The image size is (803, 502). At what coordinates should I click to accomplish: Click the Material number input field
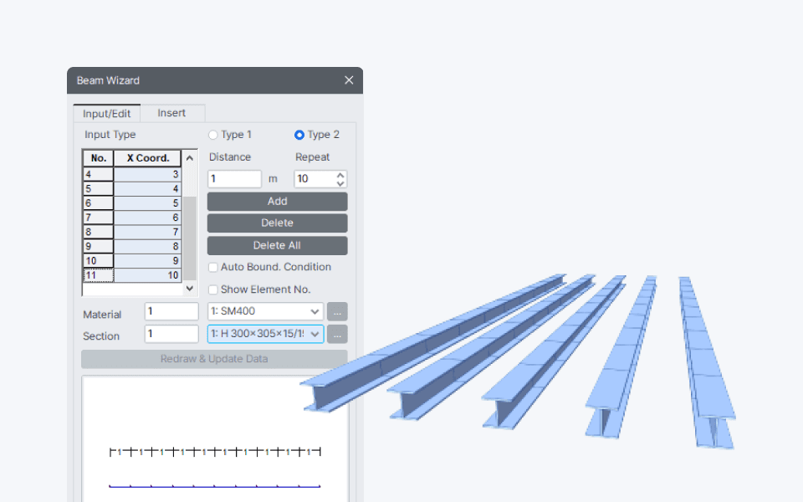click(171, 311)
